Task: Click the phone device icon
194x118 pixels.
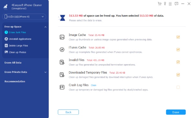Action: coord(6,17)
